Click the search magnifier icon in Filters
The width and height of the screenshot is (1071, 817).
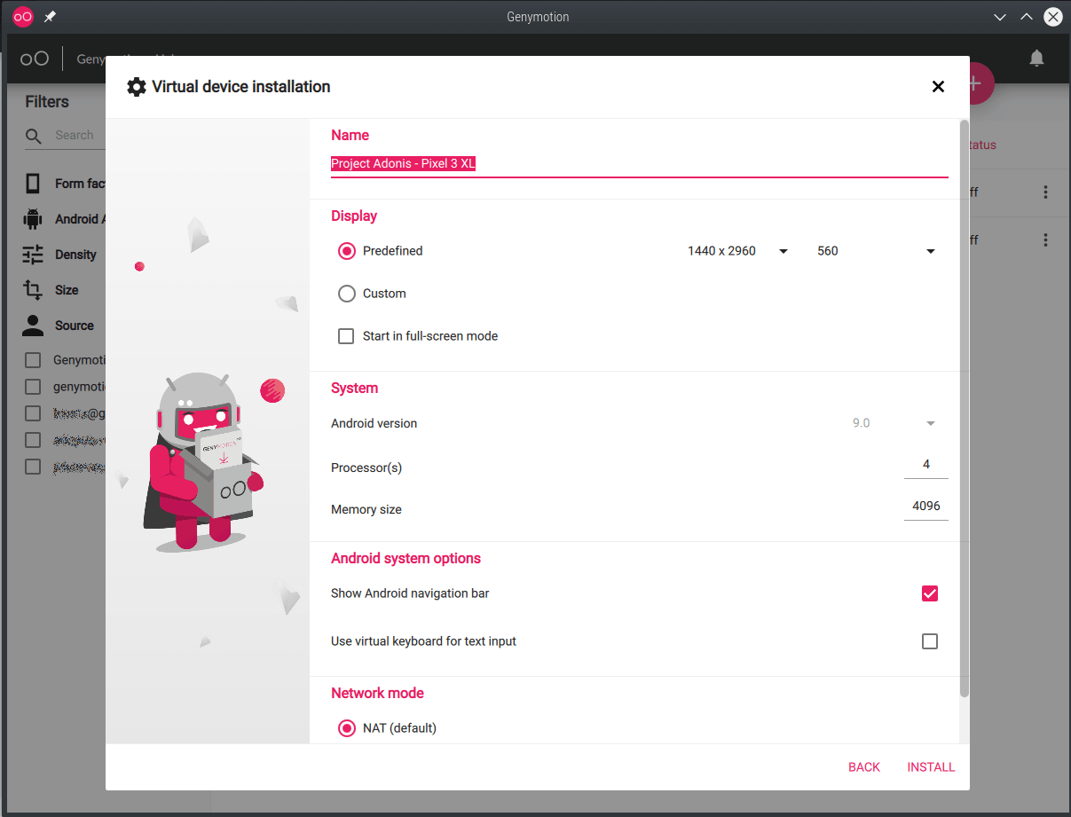[34, 136]
